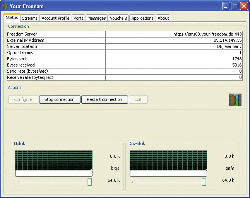Image resolution: width=250 pixels, height=198 pixels.
Task: Click the Server located in label
Action: (23, 46)
